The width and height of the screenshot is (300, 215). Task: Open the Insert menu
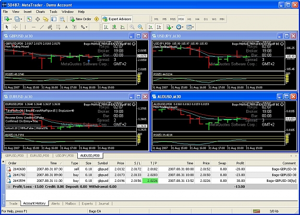[27, 12]
